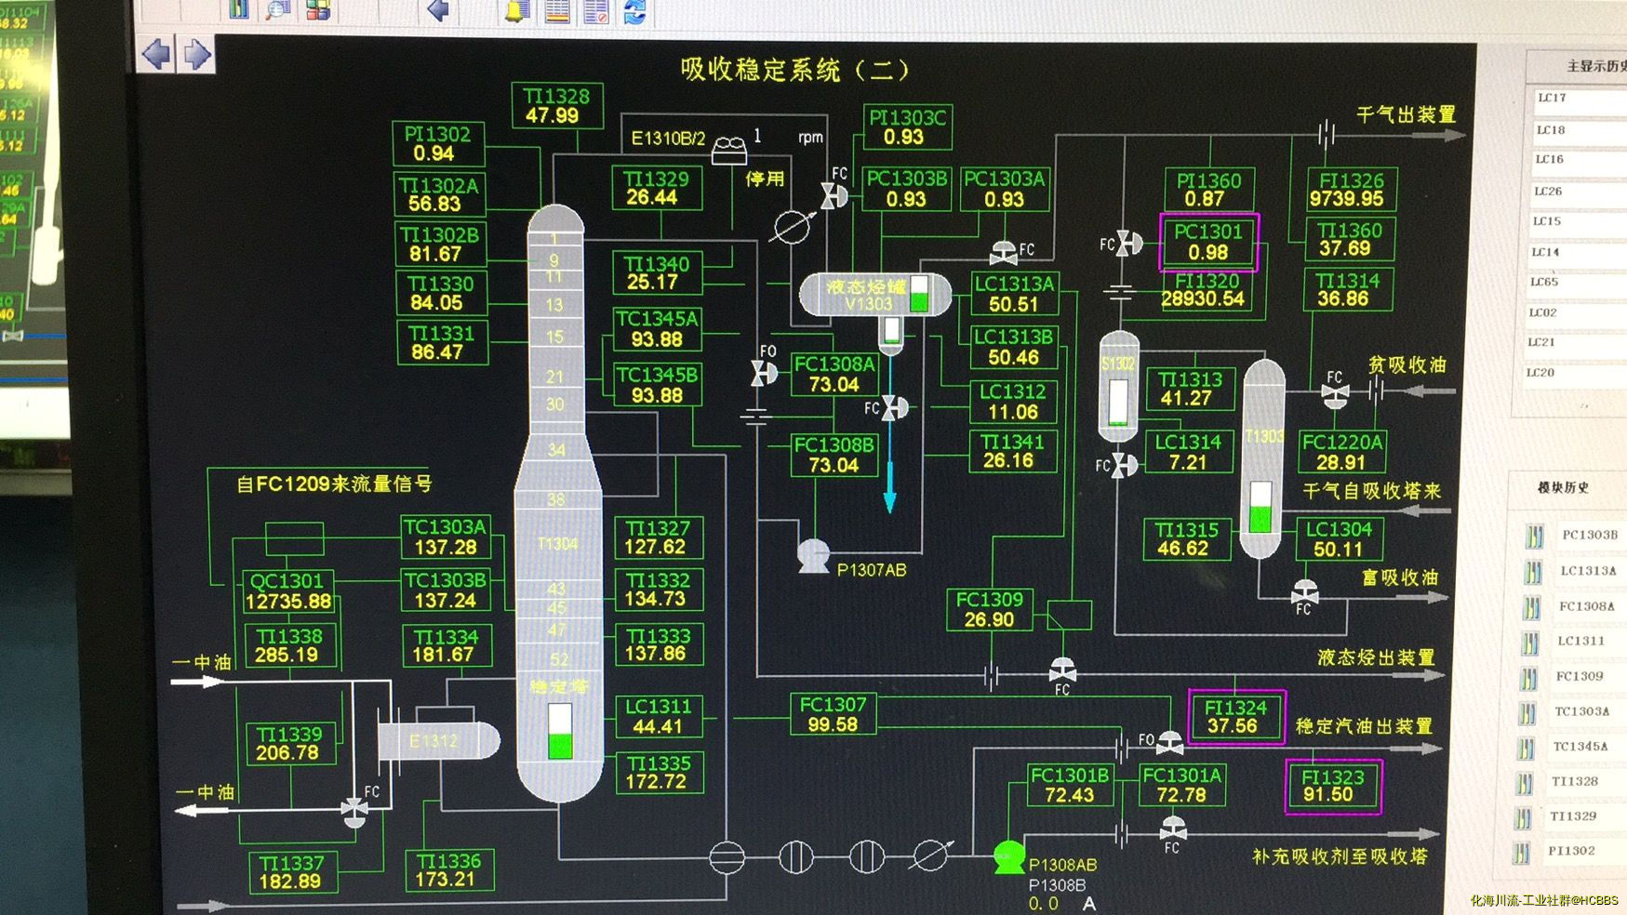The height and width of the screenshot is (915, 1627).
Task: Go to the next display with the right arrow
Action: [196, 54]
